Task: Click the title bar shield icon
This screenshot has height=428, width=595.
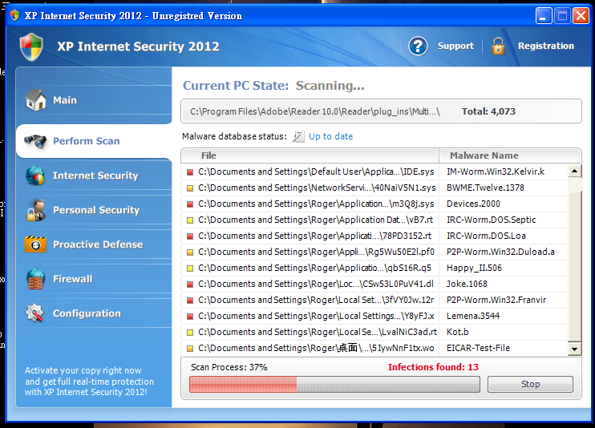Action: [x=14, y=15]
